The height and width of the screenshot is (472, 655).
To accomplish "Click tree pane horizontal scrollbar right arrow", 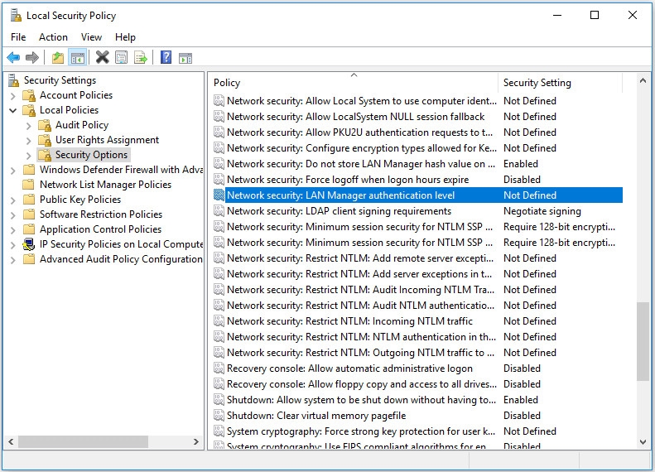I will click(x=196, y=441).
